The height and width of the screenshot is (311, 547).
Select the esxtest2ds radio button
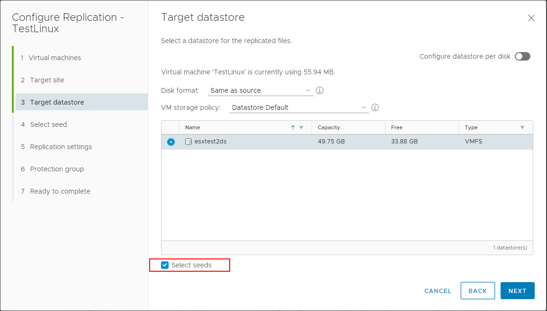click(x=171, y=142)
